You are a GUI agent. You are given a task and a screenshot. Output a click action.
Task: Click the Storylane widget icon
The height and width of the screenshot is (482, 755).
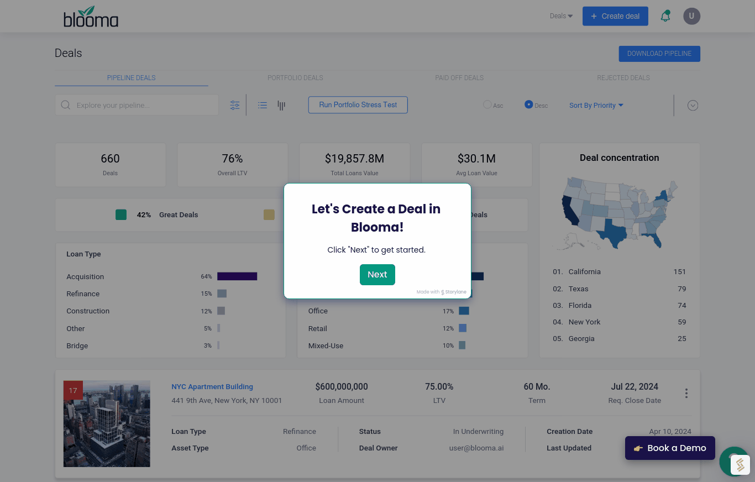pos(740,465)
